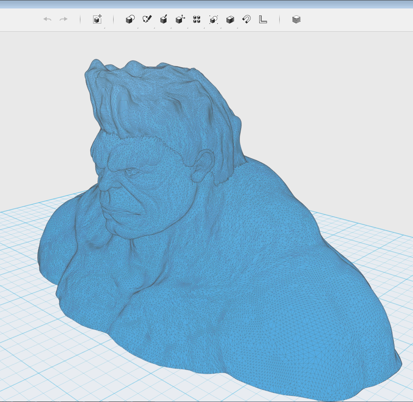Image resolution: width=413 pixels, height=402 pixels.
Task: Click the Undo arrow icon
Action: 48,19
